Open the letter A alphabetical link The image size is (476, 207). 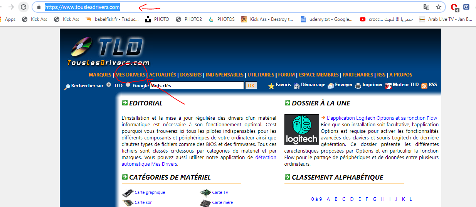(x=328, y=199)
